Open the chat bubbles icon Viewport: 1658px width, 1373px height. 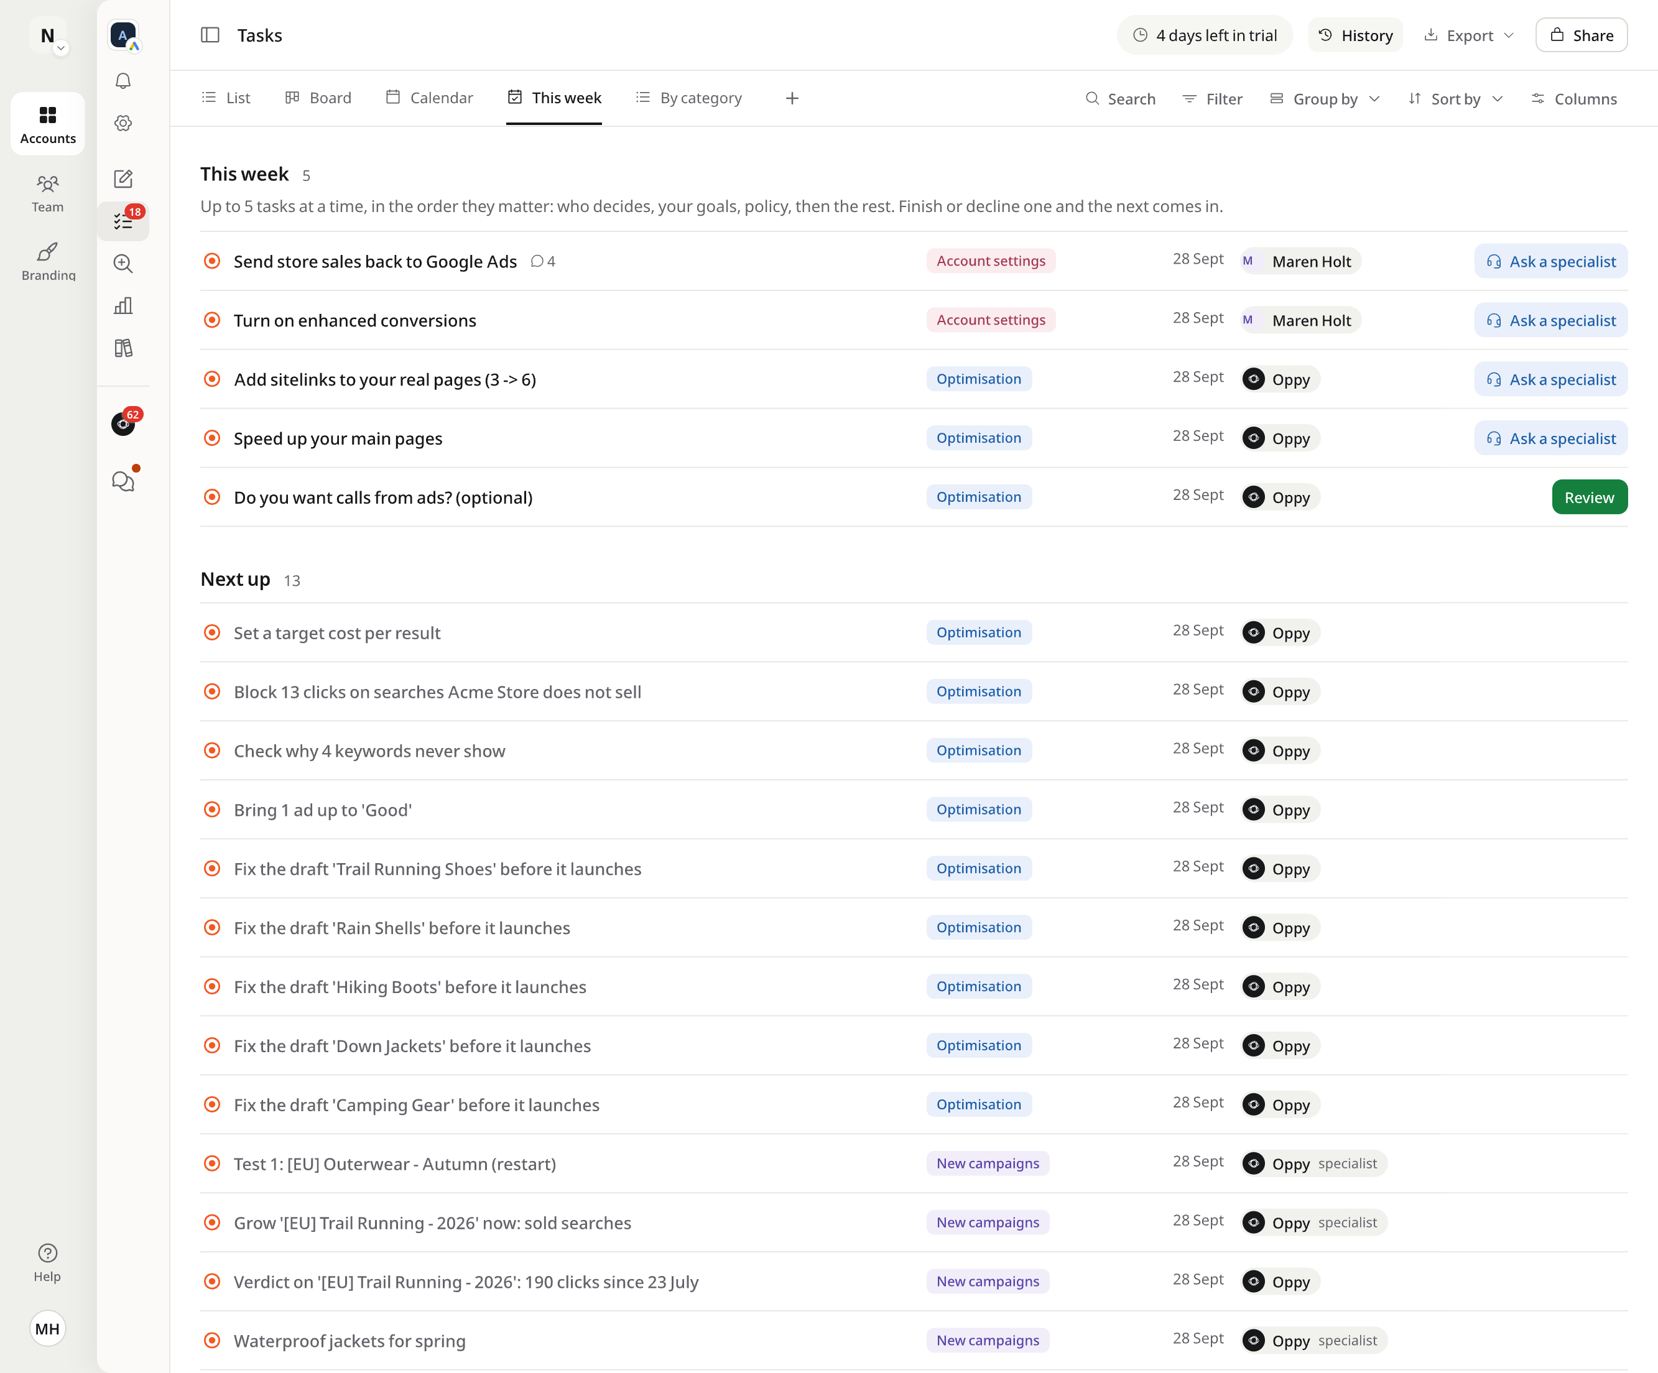[x=123, y=481]
